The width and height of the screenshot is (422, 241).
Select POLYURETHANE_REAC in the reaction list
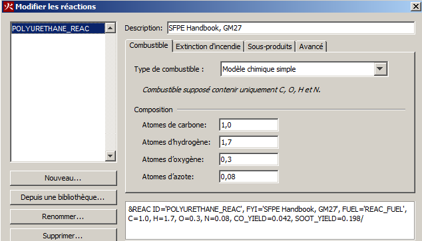[x=58, y=29]
